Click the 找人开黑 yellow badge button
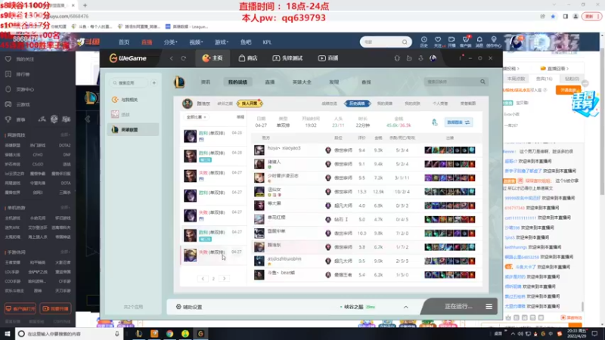 coord(250,104)
